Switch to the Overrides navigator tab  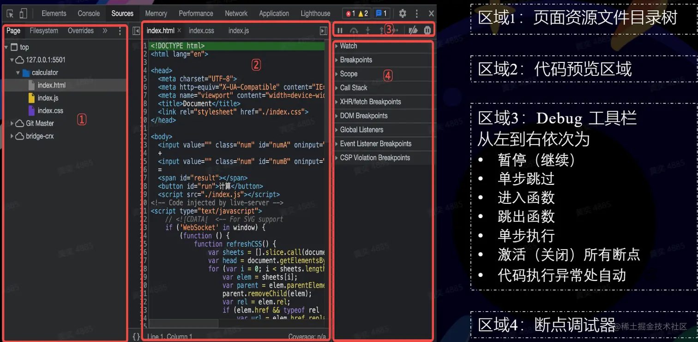pyautogui.click(x=81, y=31)
